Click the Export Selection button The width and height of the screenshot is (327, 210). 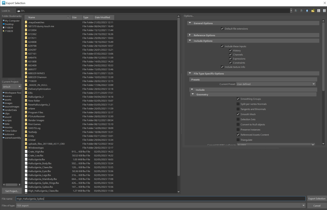click(x=317, y=199)
